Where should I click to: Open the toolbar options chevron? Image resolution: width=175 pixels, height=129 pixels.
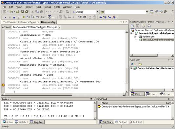173,12
